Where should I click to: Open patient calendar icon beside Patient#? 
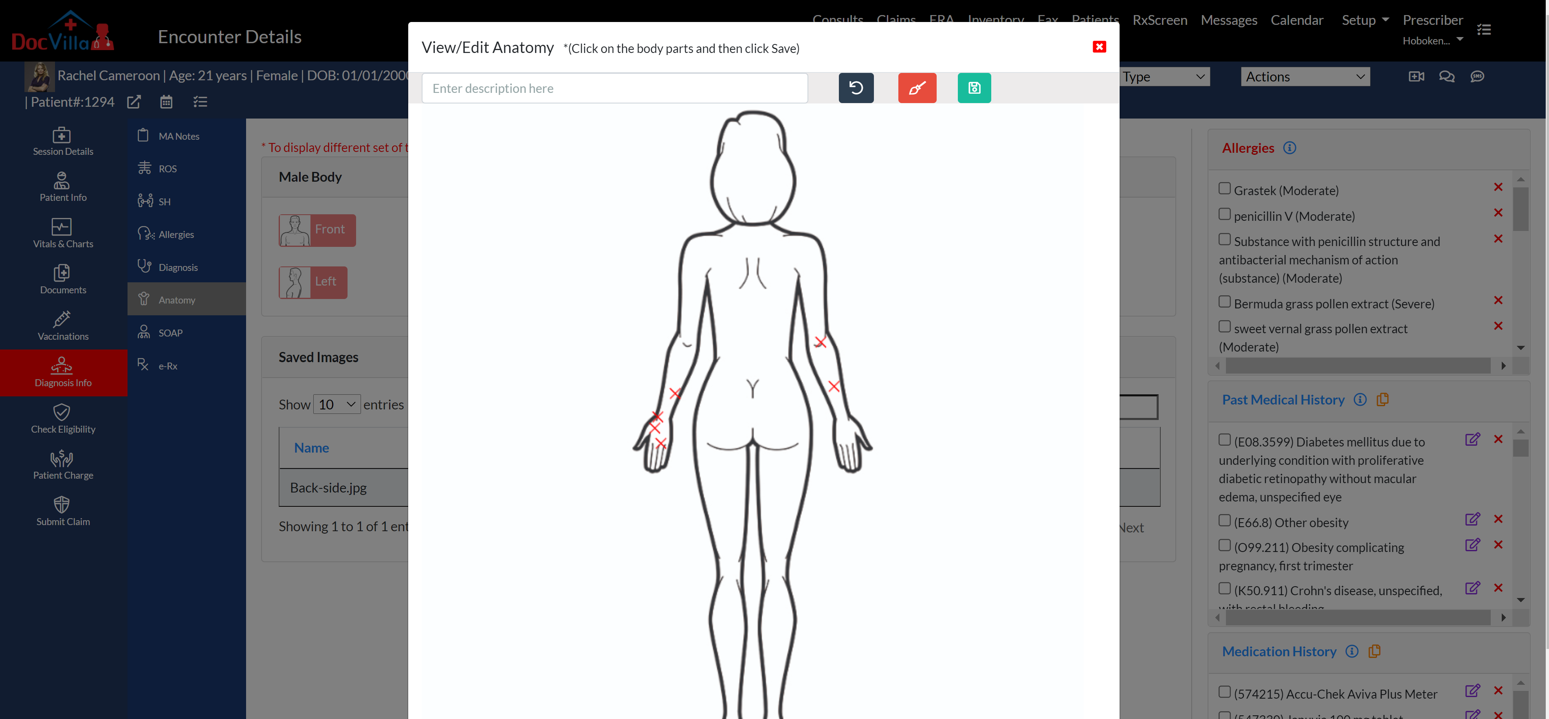pyautogui.click(x=166, y=101)
